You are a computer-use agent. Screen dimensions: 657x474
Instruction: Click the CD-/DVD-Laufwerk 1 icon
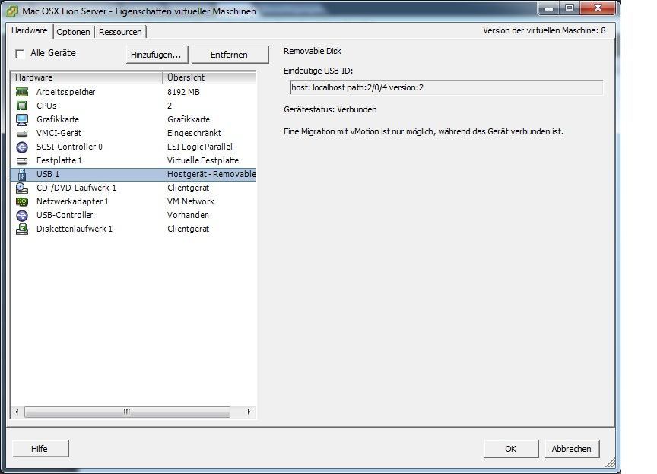point(22,188)
